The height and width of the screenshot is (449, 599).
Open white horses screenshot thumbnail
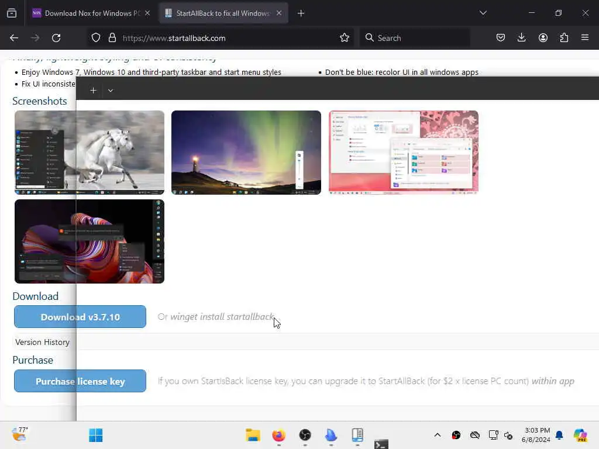pyautogui.click(x=89, y=153)
